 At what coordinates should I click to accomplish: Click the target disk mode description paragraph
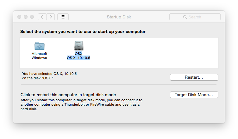[81, 104]
